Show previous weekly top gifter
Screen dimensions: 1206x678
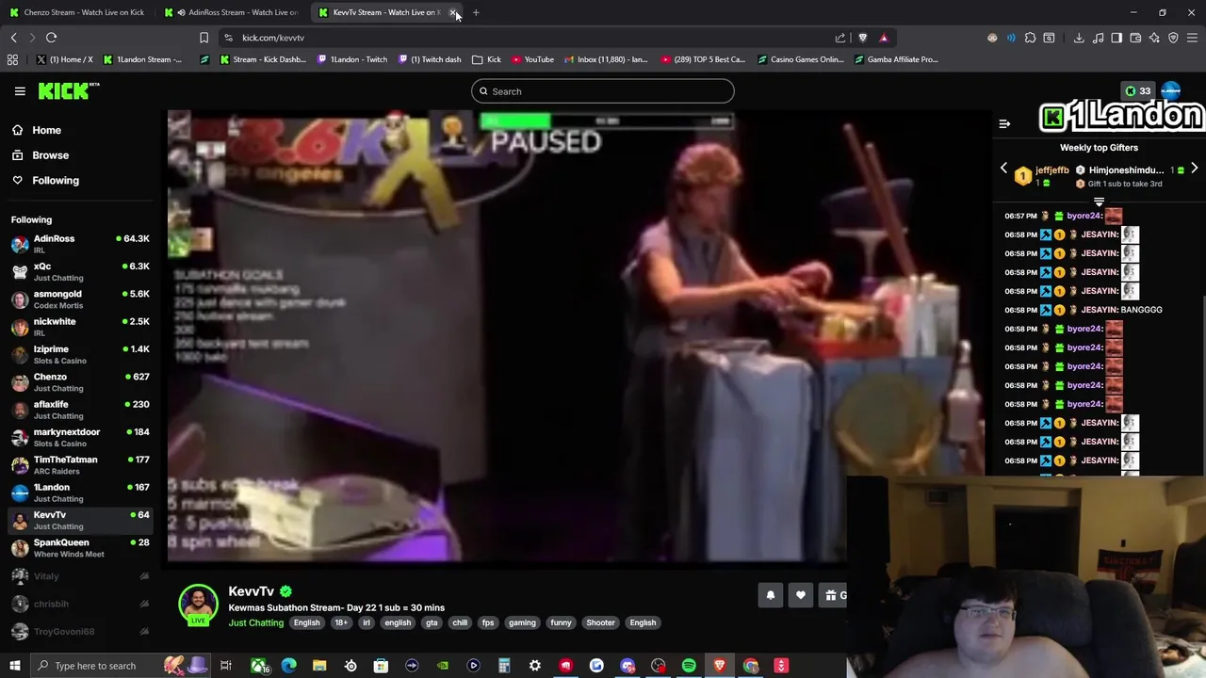(x=1003, y=169)
